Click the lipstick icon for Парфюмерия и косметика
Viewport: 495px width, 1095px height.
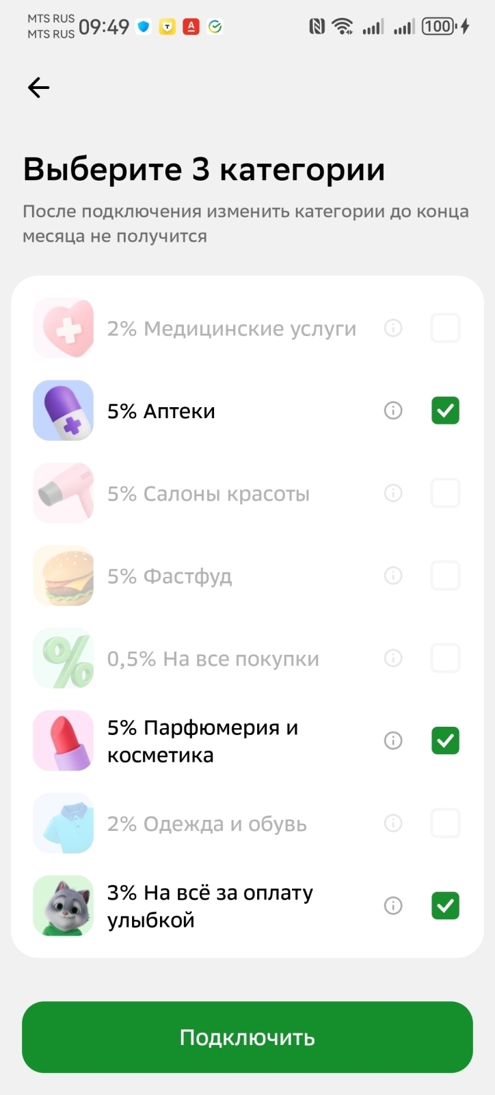click(x=63, y=740)
